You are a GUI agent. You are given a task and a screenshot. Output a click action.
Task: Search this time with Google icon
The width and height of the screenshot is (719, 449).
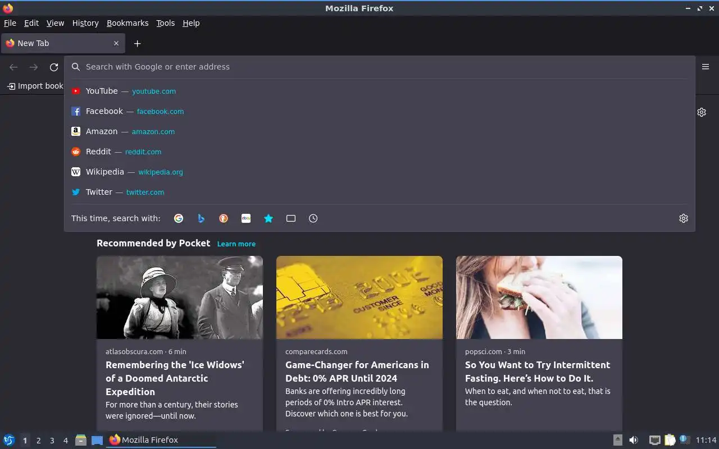[179, 218]
